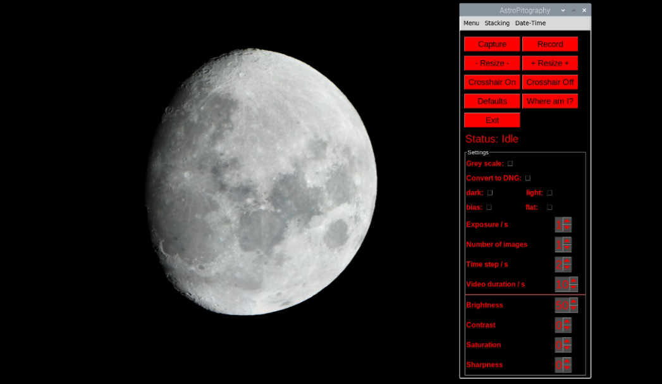Check the flat frame checkbox
The image size is (662, 384).
[549, 207]
